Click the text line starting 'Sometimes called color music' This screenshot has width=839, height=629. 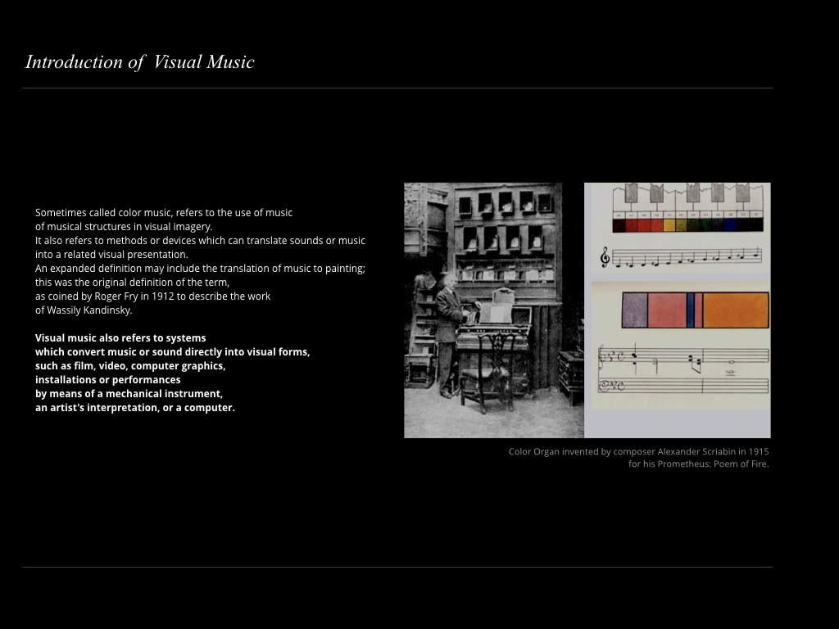click(164, 213)
